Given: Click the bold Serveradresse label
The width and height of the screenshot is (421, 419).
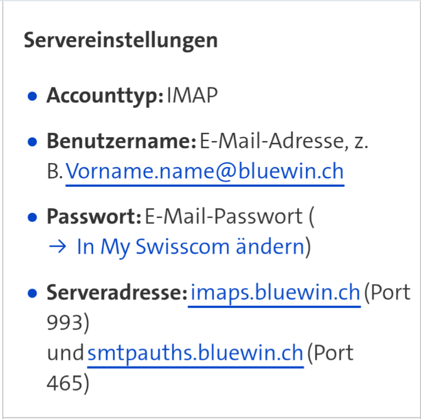Looking at the screenshot, I should coord(116,292).
